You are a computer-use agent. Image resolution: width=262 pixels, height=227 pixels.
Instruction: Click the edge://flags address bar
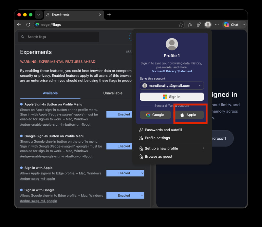109,25
